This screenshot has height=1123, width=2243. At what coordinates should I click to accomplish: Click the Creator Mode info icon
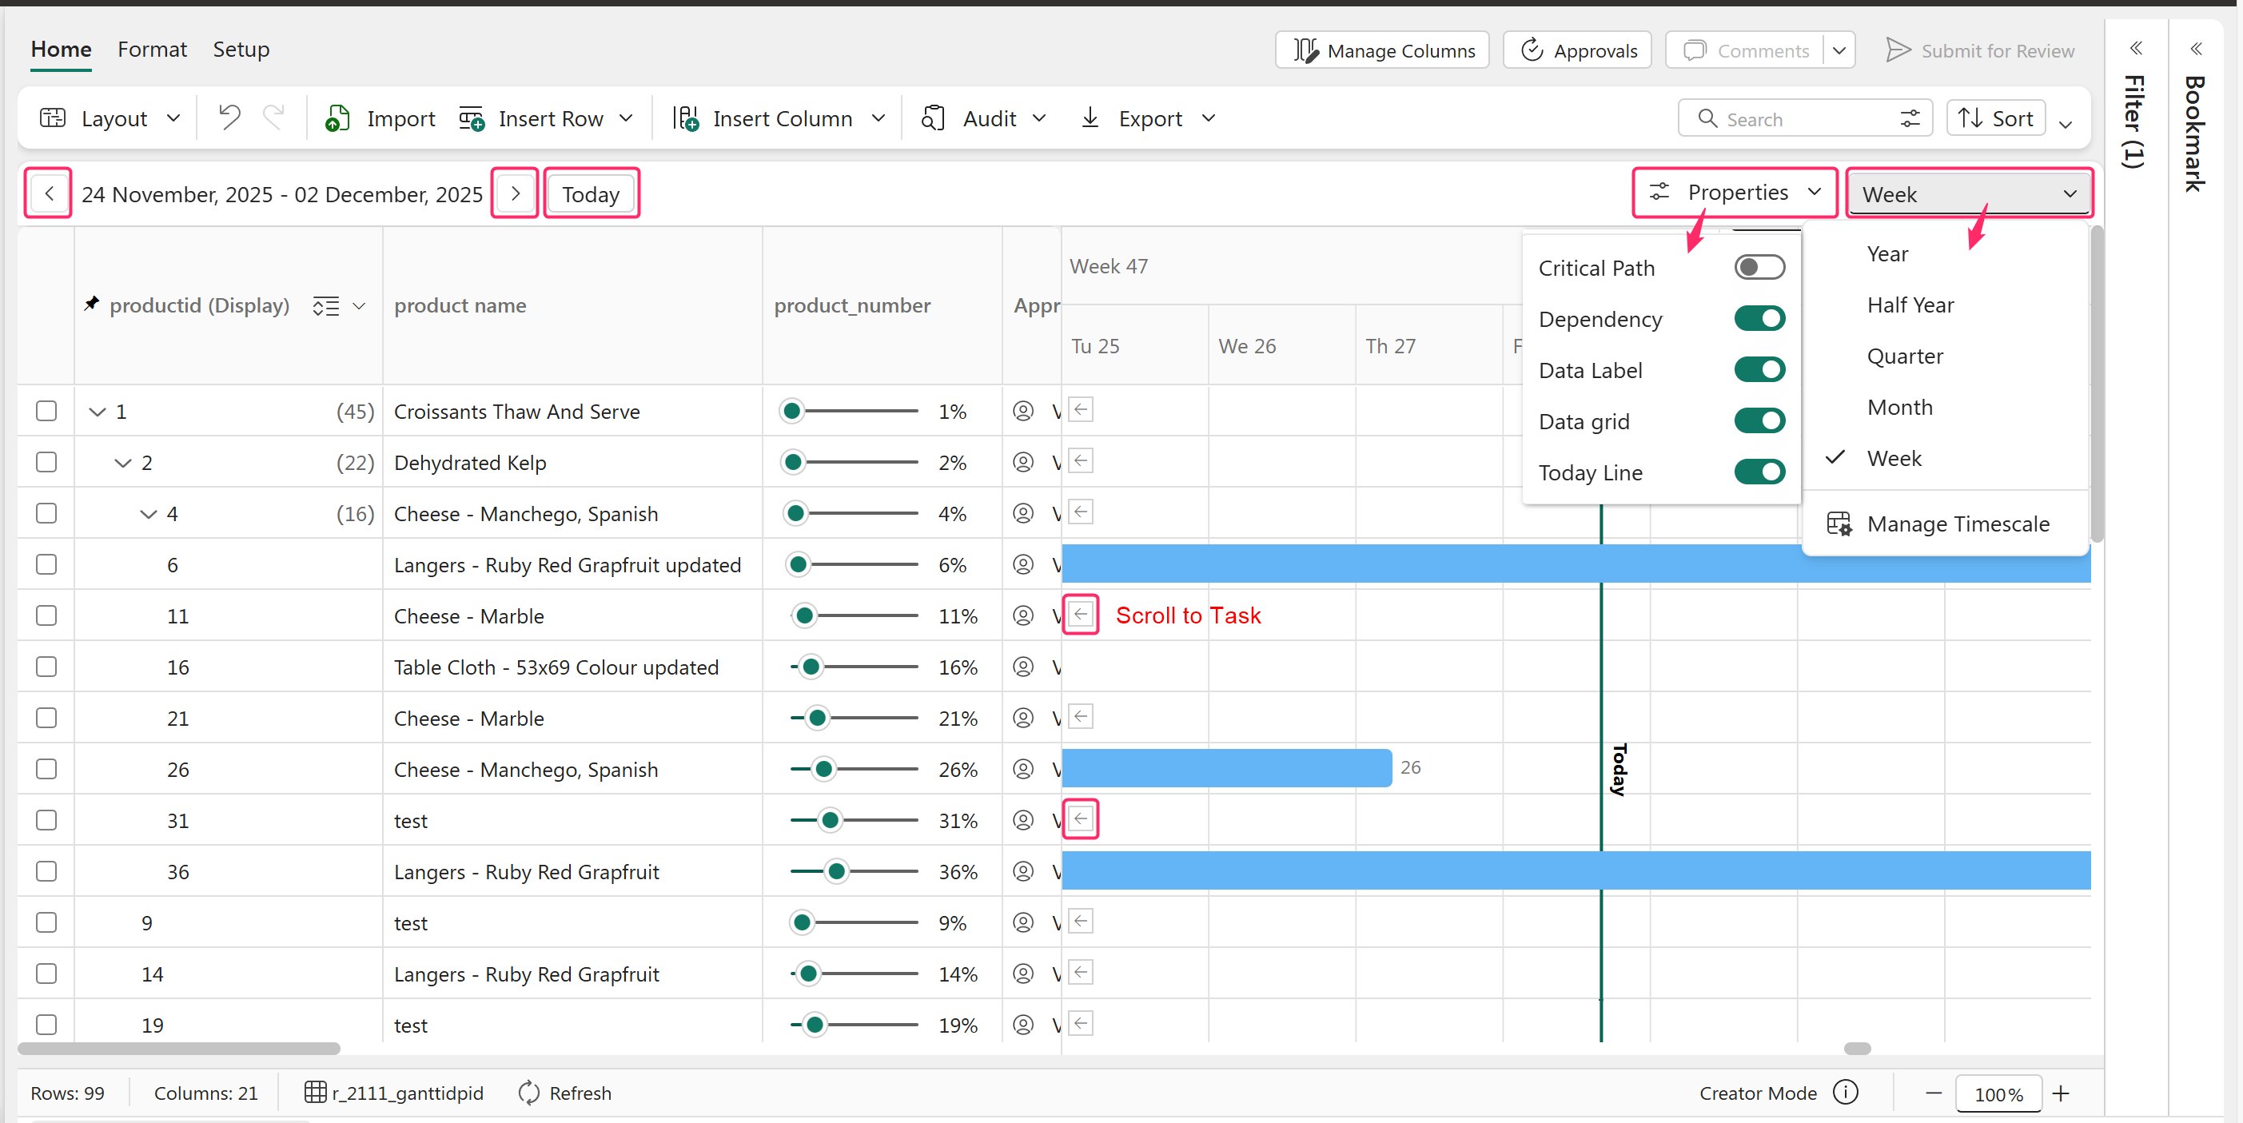pyautogui.click(x=1845, y=1092)
